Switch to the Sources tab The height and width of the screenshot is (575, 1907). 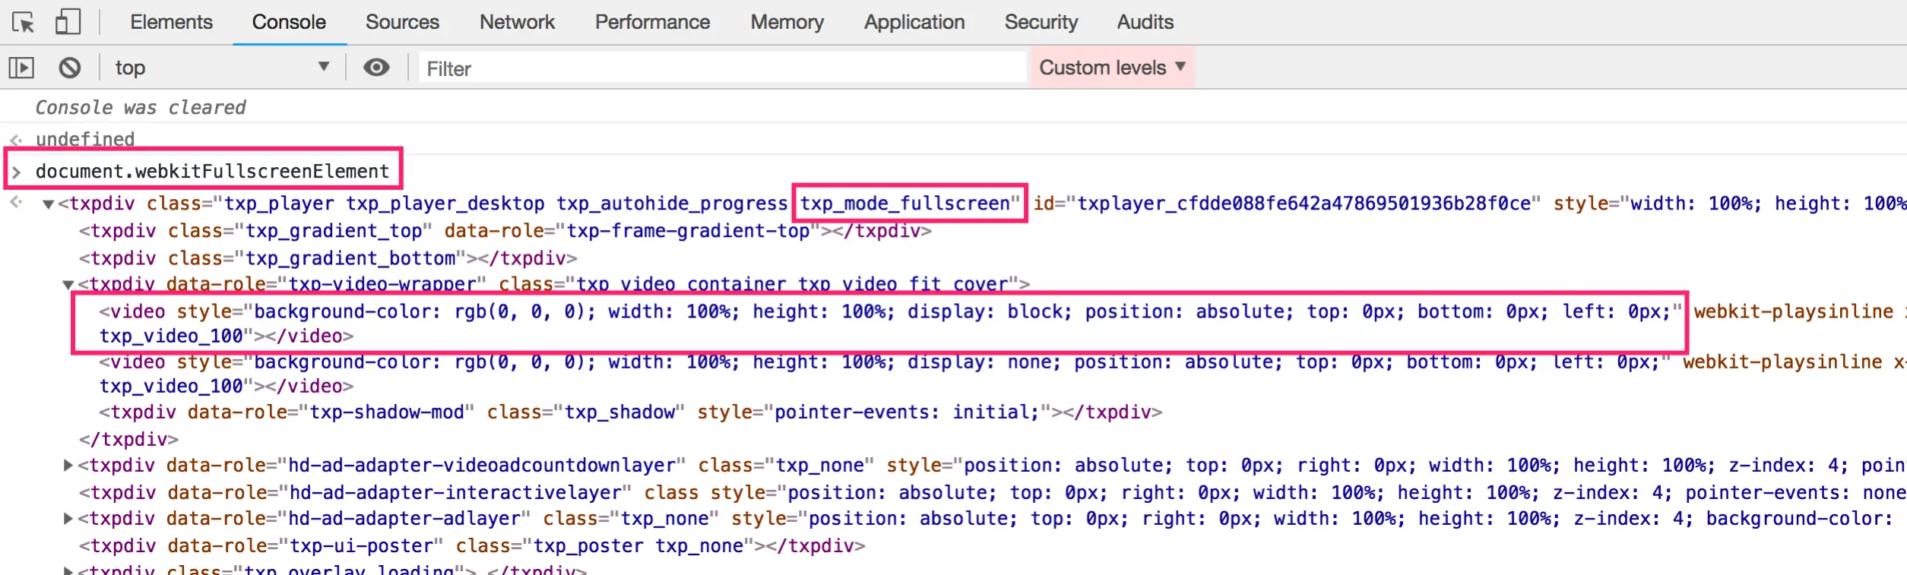point(402,22)
